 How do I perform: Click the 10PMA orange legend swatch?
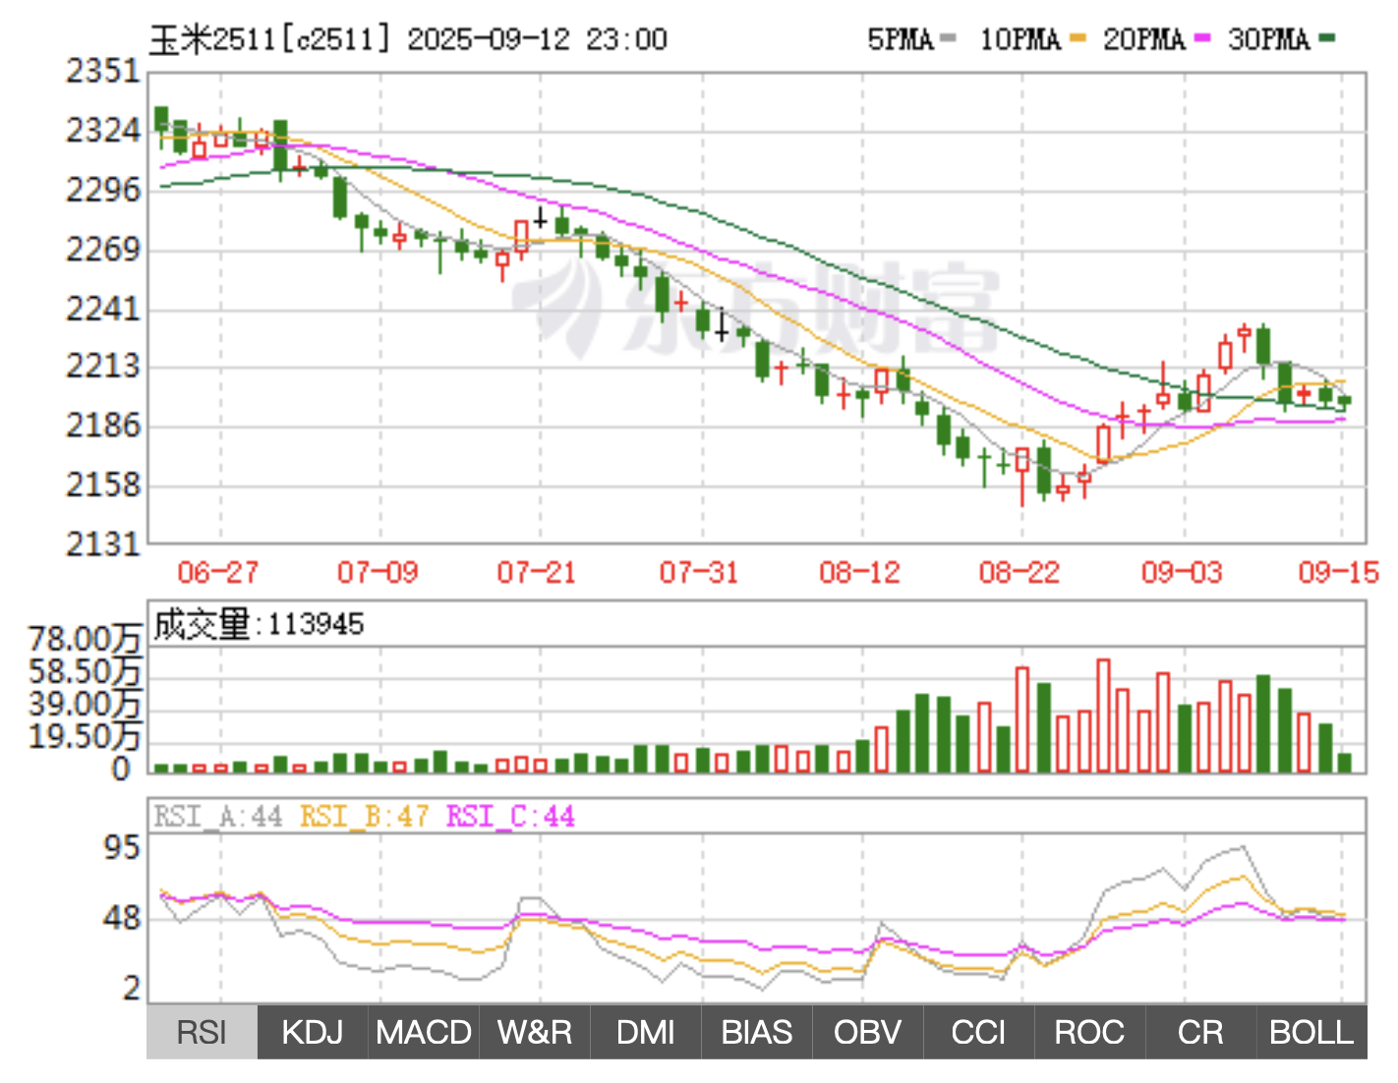click(1078, 39)
